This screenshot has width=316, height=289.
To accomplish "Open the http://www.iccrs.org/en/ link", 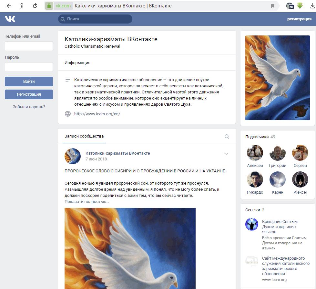I will pos(97,114).
